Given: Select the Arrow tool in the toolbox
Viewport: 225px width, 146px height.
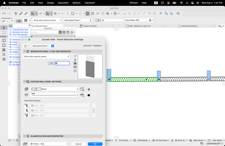Looking at the screenshot, I should [x=4, y=28].
